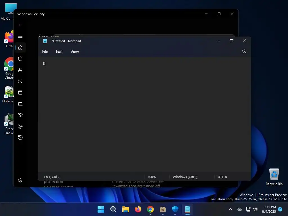Open Firewall & network protection icon
The image size is (288, 216).
click(x=20, y=81)
